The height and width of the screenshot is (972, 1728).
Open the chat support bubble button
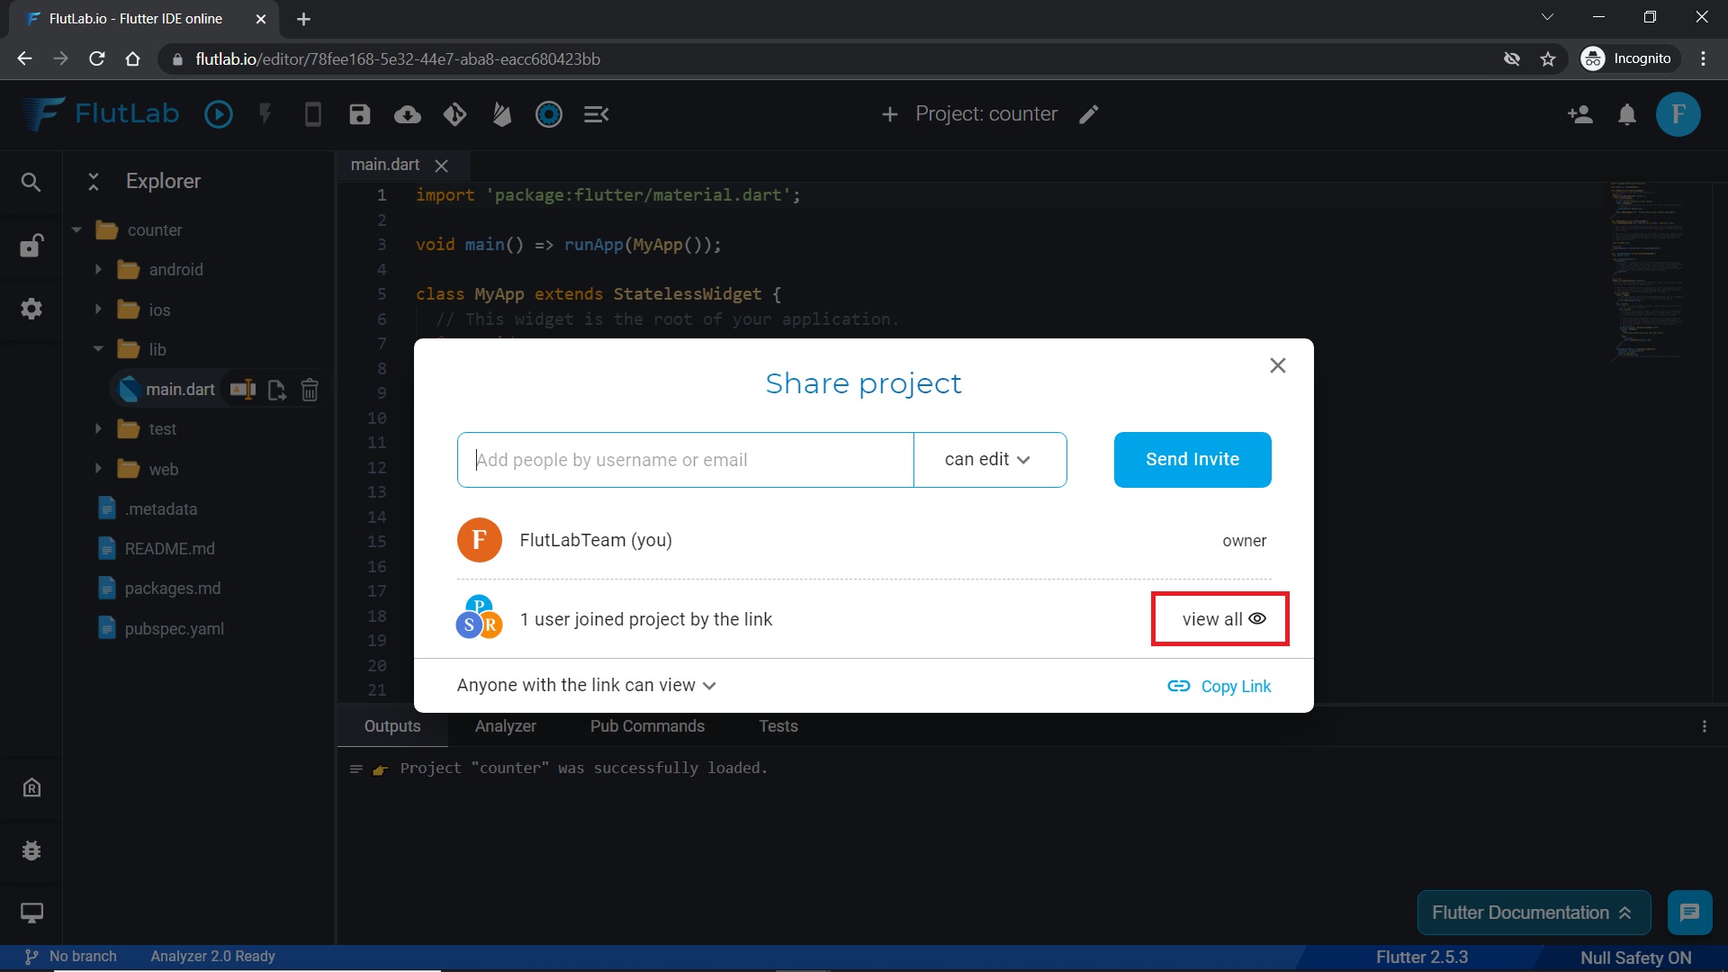click(x=1689, y=913)
